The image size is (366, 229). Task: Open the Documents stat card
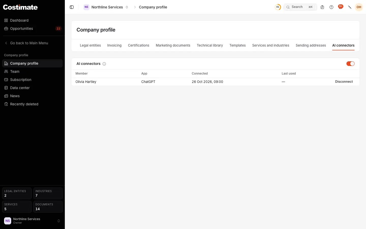click(48, 207)
